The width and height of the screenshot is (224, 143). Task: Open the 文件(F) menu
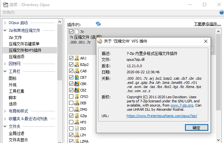tap(9, 12)
